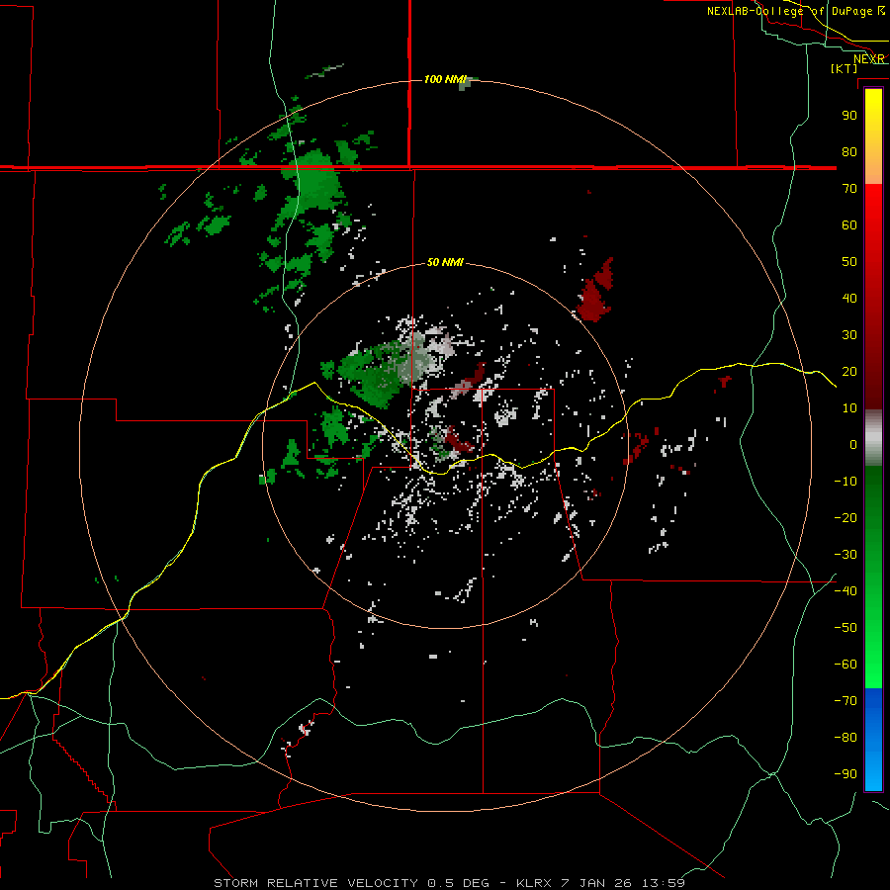Screen dimensions: 890x890
Task: Select the gray zero-velocity segment of the color bar
Action: 873,438
